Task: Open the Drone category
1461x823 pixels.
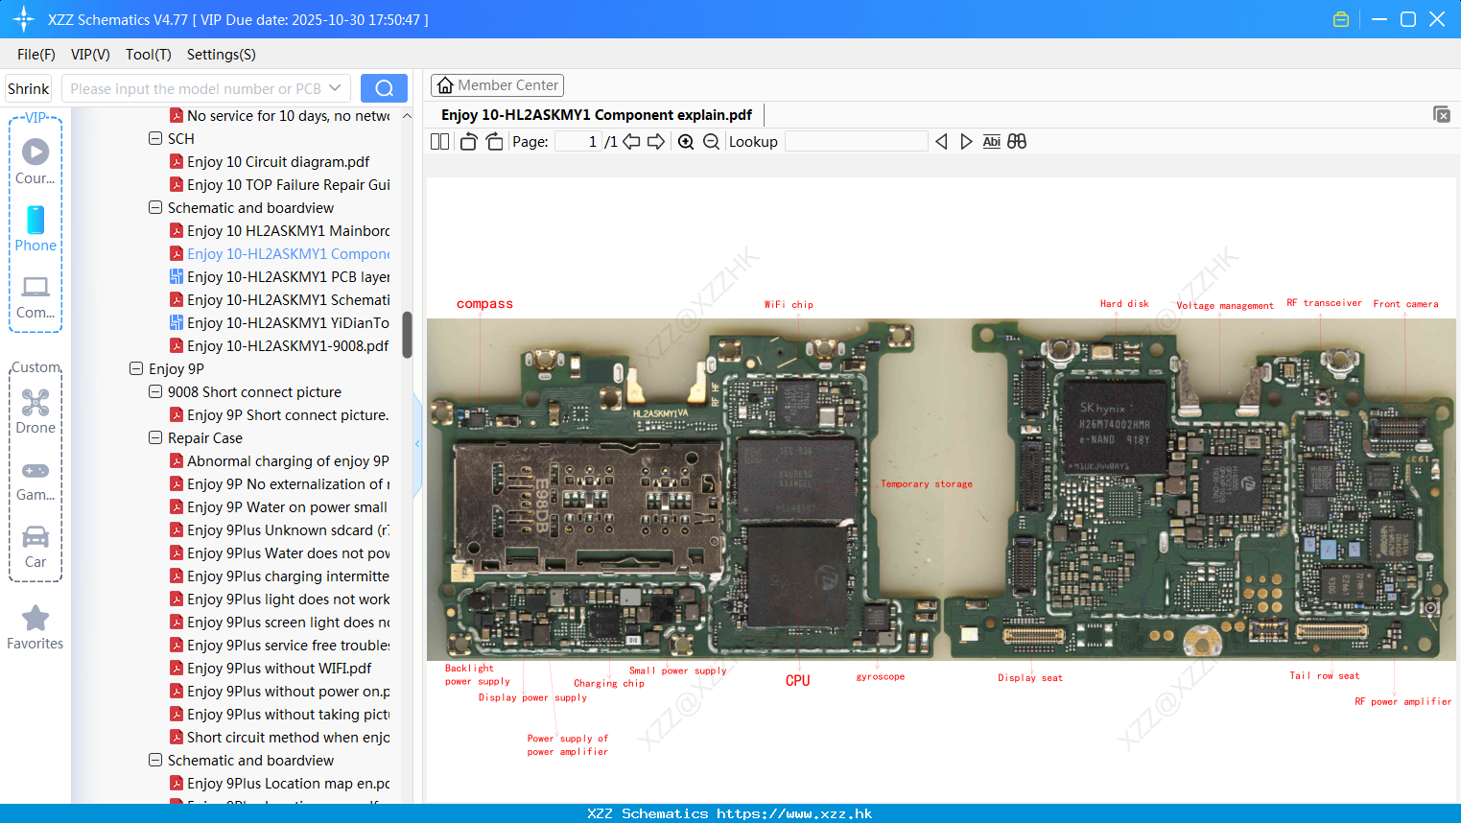Action: coord(35,411)
